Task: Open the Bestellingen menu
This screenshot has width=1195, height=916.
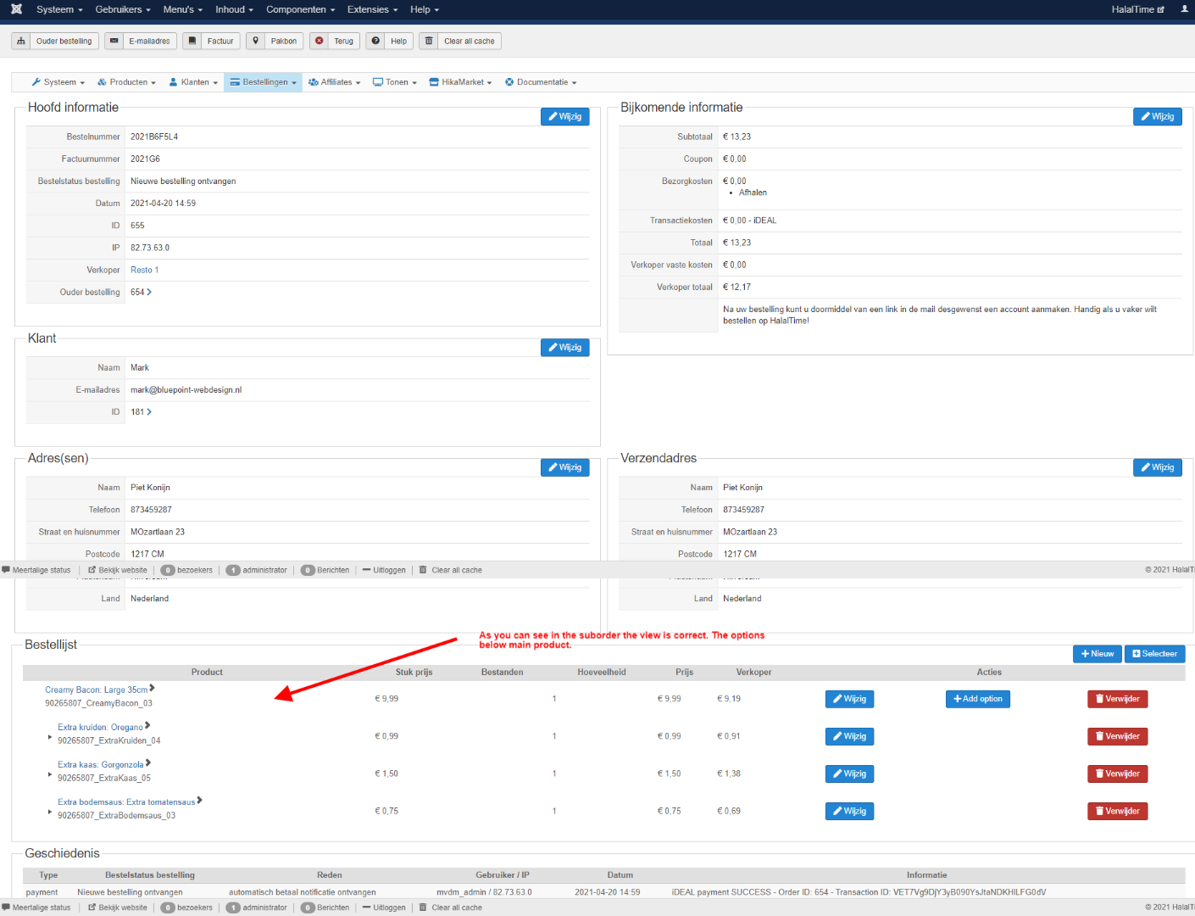Action: [264, 82]
